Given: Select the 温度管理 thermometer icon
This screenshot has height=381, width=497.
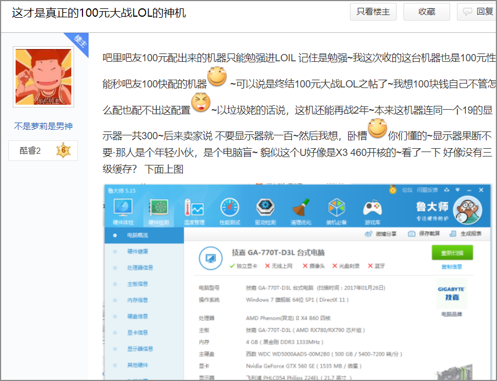Looking at the screenshot, I should pos(193,207).
